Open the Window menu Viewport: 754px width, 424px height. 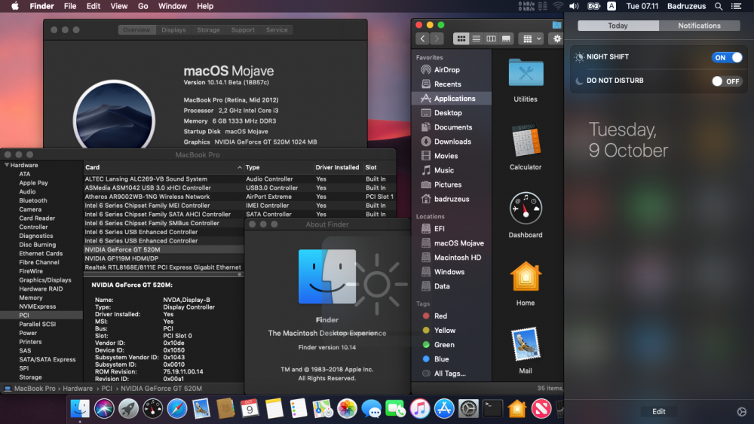[x=172, y=6]
